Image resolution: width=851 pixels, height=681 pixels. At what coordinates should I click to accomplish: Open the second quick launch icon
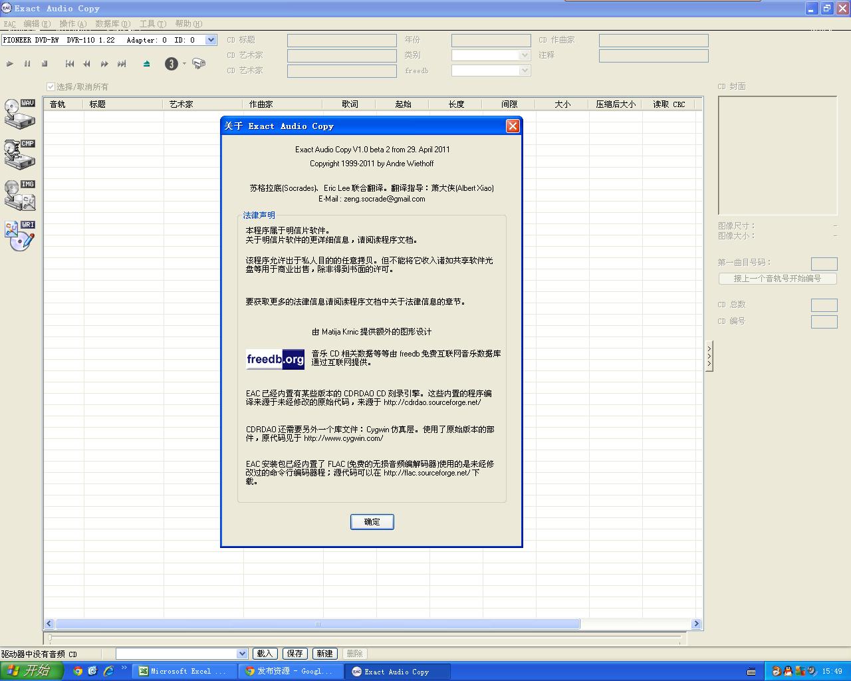92,671
